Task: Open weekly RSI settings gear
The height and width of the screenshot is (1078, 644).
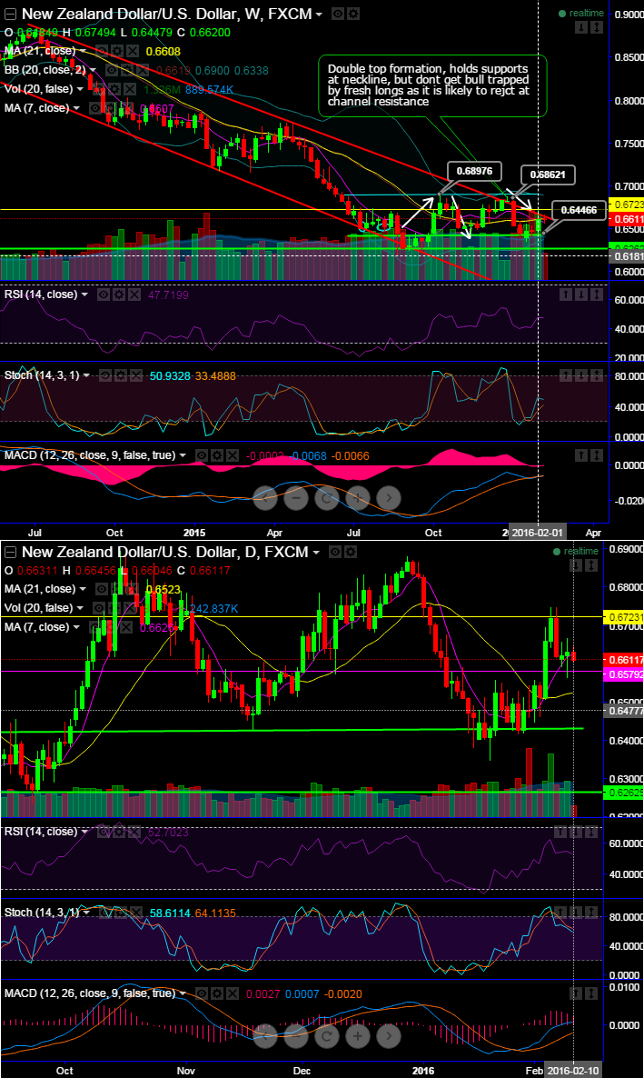Action: (x=119, y=294)
